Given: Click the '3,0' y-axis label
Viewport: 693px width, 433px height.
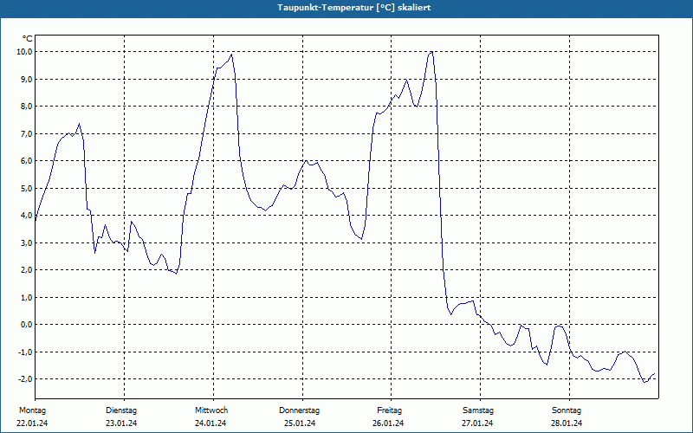Looking at the screenshot, I should [27, 242].
